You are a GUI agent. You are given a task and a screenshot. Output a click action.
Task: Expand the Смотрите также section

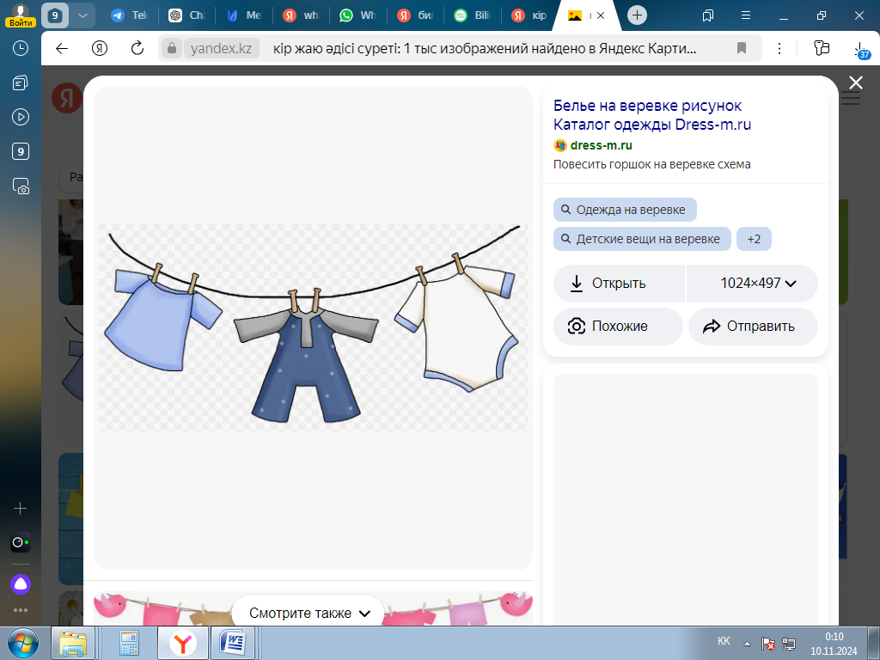click(309, 613)
